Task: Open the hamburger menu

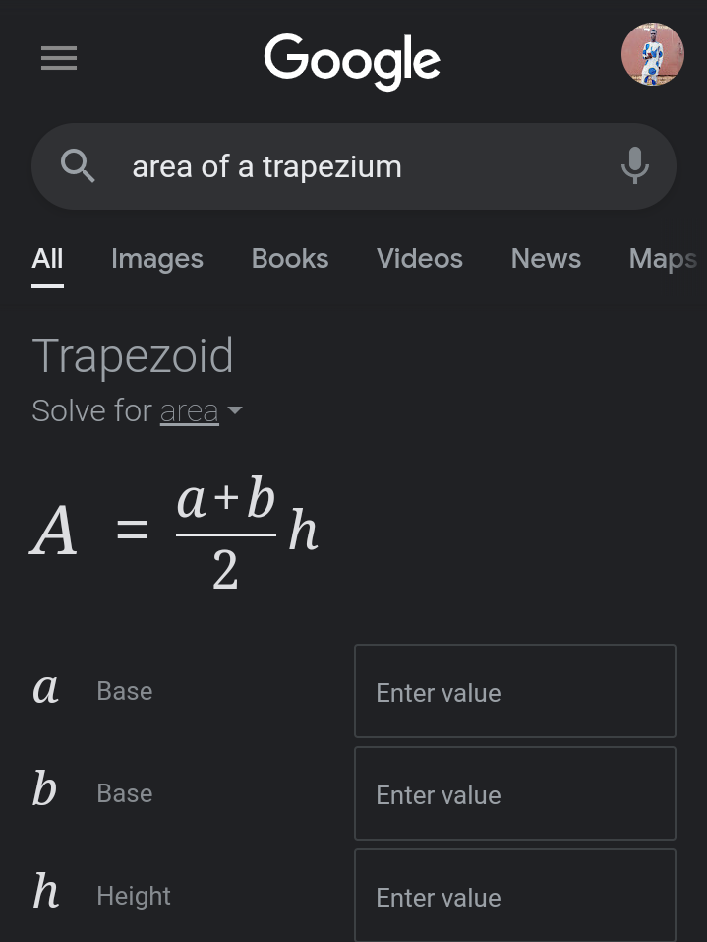Action: (x=58, y=59)
